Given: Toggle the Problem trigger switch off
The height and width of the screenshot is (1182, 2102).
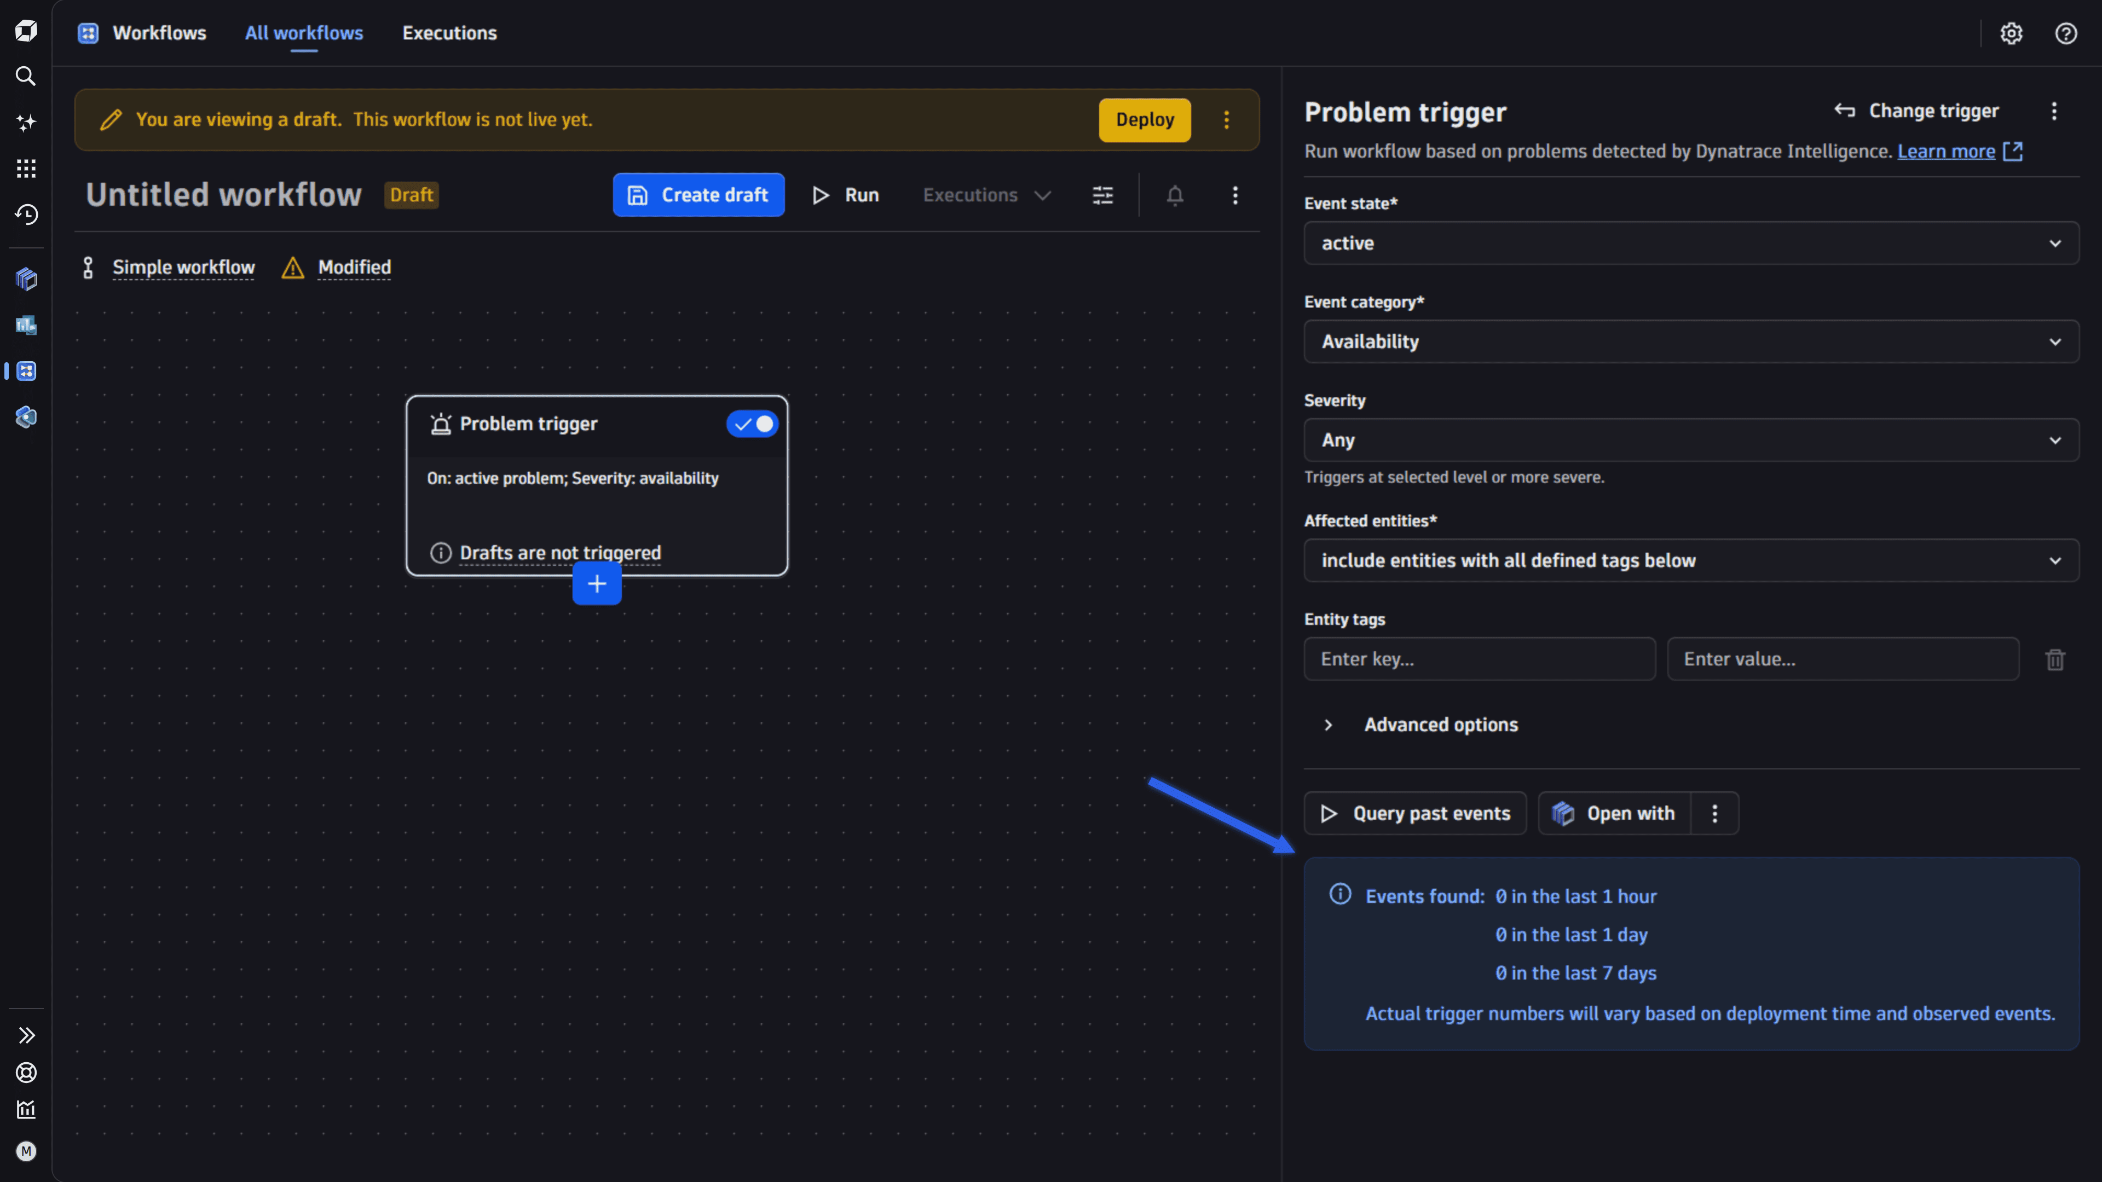Looking at the screenshot, I should (x=752, y=424).
